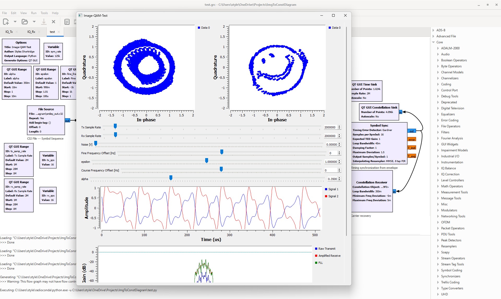Screen dimensions: 501x299
Task: Select the Symbol Sync block
Action: [x=379, y=143]
